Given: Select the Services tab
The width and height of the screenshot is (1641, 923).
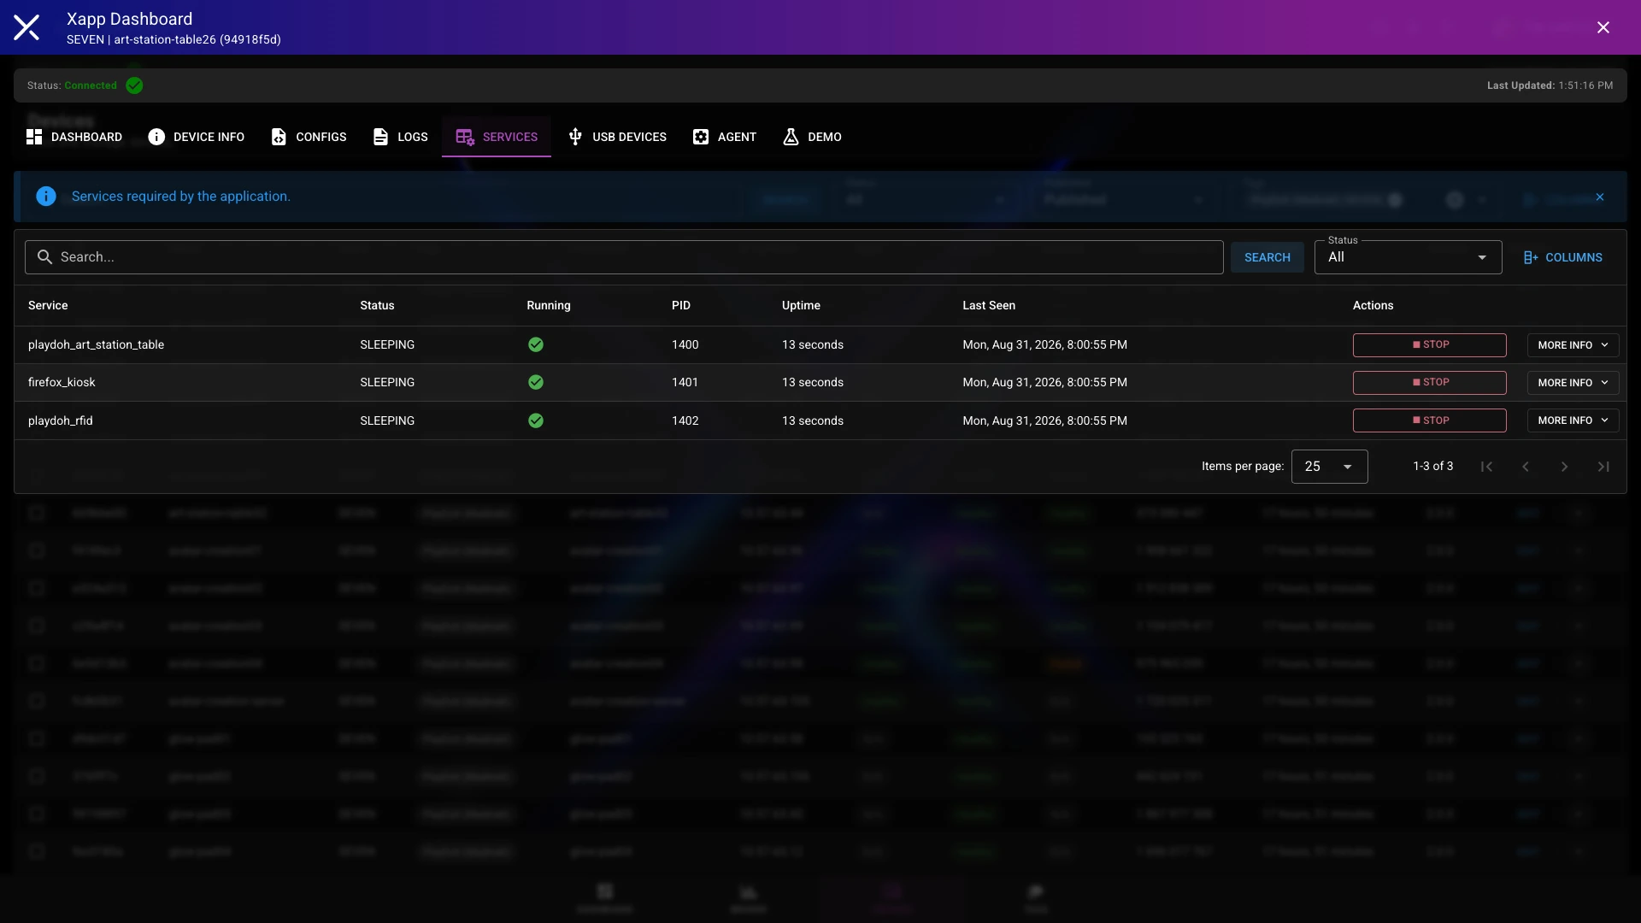Looking at the screenshot, I should coord(497,137).
